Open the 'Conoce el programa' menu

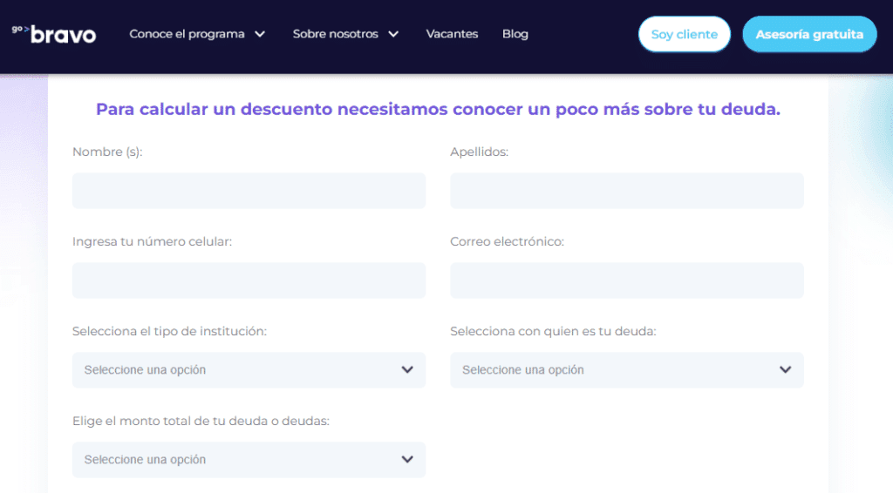point(187,34)
